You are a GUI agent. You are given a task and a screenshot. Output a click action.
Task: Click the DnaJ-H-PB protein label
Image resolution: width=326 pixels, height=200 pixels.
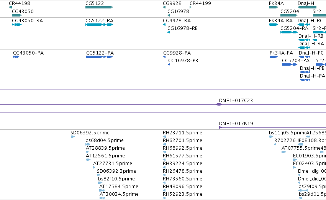point(312,68)
